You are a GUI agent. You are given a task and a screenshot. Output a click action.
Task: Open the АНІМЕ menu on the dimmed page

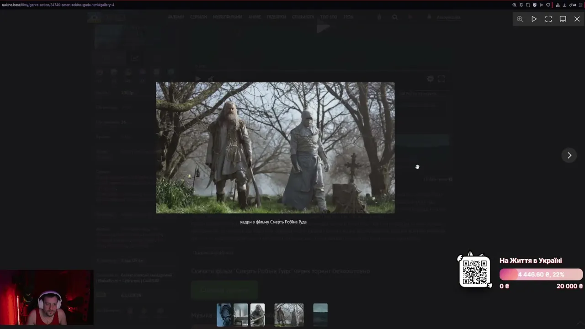pos(255,17)
